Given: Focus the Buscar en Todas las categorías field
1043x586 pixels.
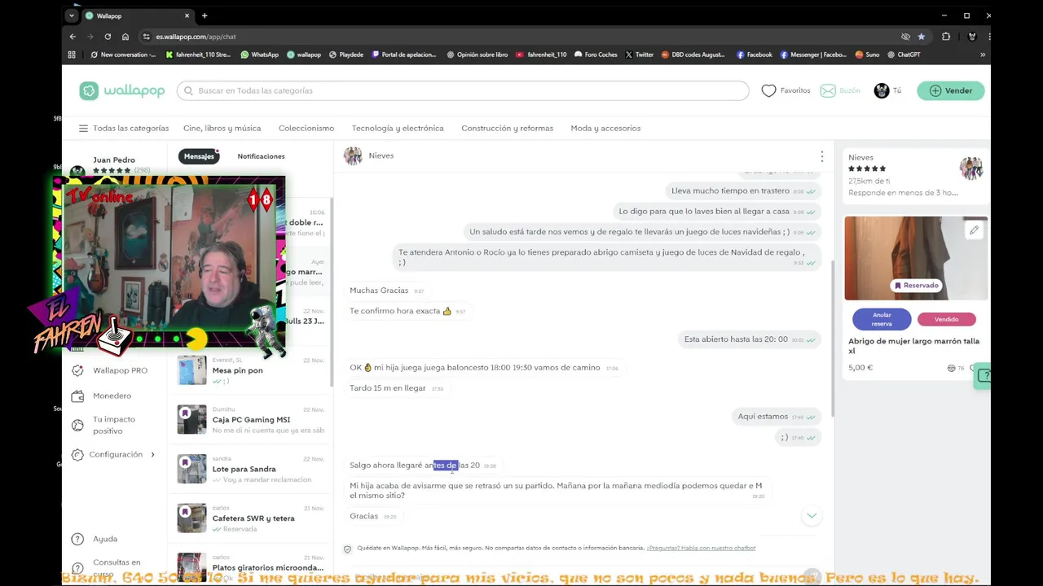Looking at the screenshot, I should click(x=463, y=90).
